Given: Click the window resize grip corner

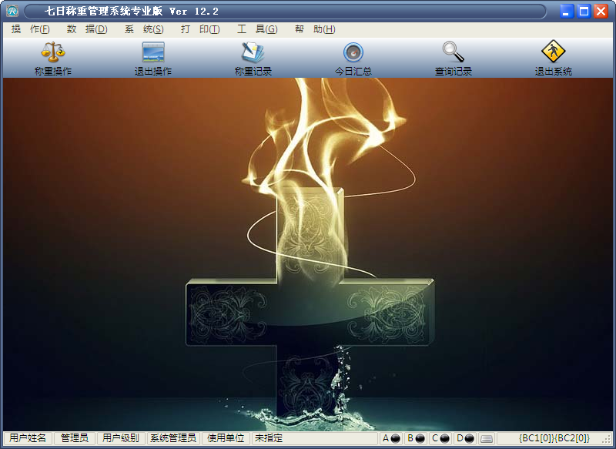Looking at the screenshot, I should click(608, 440).
